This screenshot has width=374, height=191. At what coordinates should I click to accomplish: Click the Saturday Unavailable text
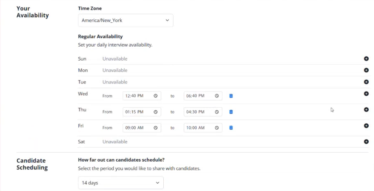click(x=115, y=141)
